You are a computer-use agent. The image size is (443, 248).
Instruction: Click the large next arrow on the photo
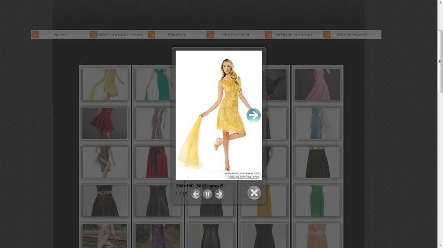(254, 115)
